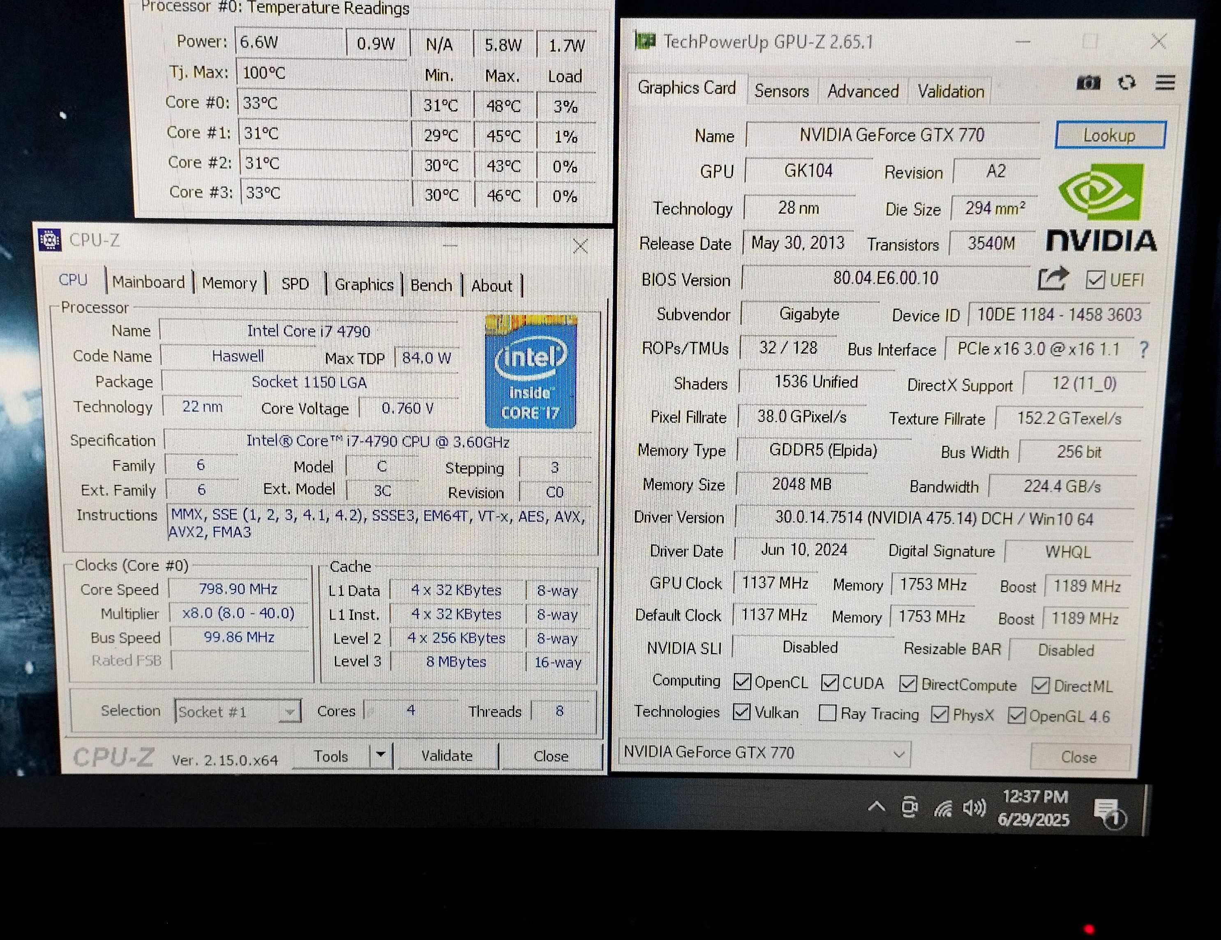This screenshot has height=940, width=1221.
Task: Open the CPU-Z Tools dropdown arrow
Action: tap(381, 755)
